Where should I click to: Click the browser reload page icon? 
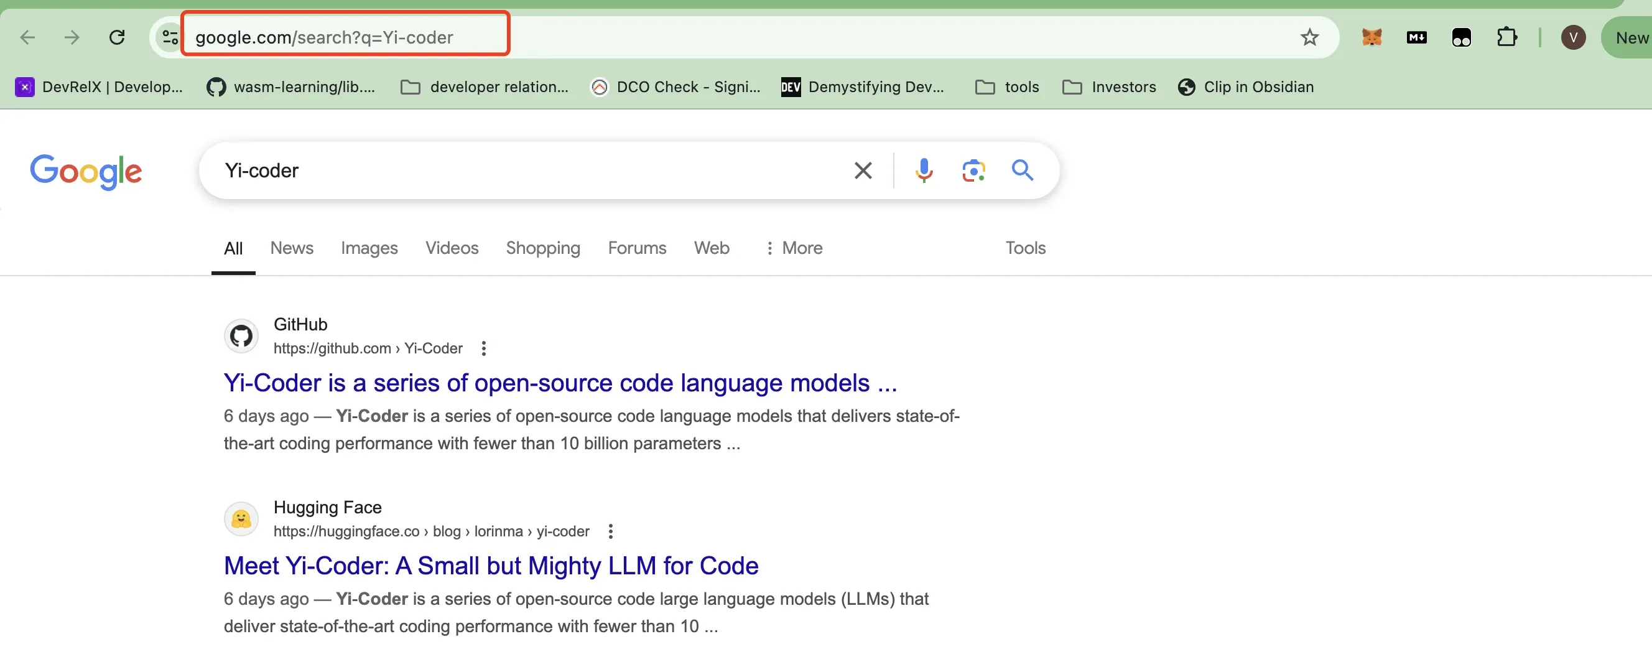117,37
